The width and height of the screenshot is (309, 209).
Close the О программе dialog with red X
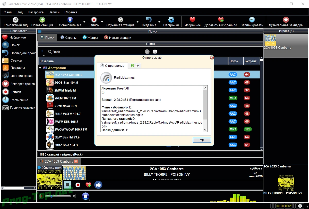click(212, 57)
